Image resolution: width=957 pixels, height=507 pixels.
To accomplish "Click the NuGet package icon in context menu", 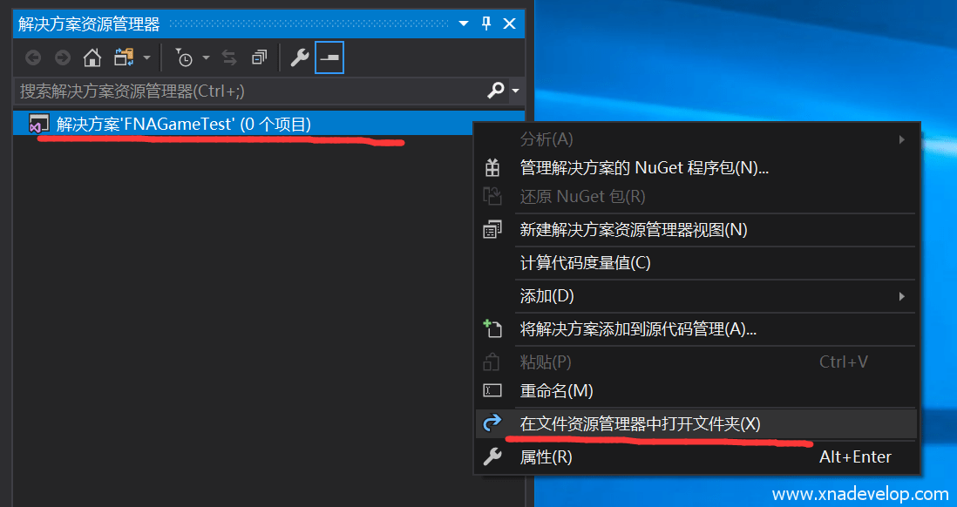I will pos(492,167).
